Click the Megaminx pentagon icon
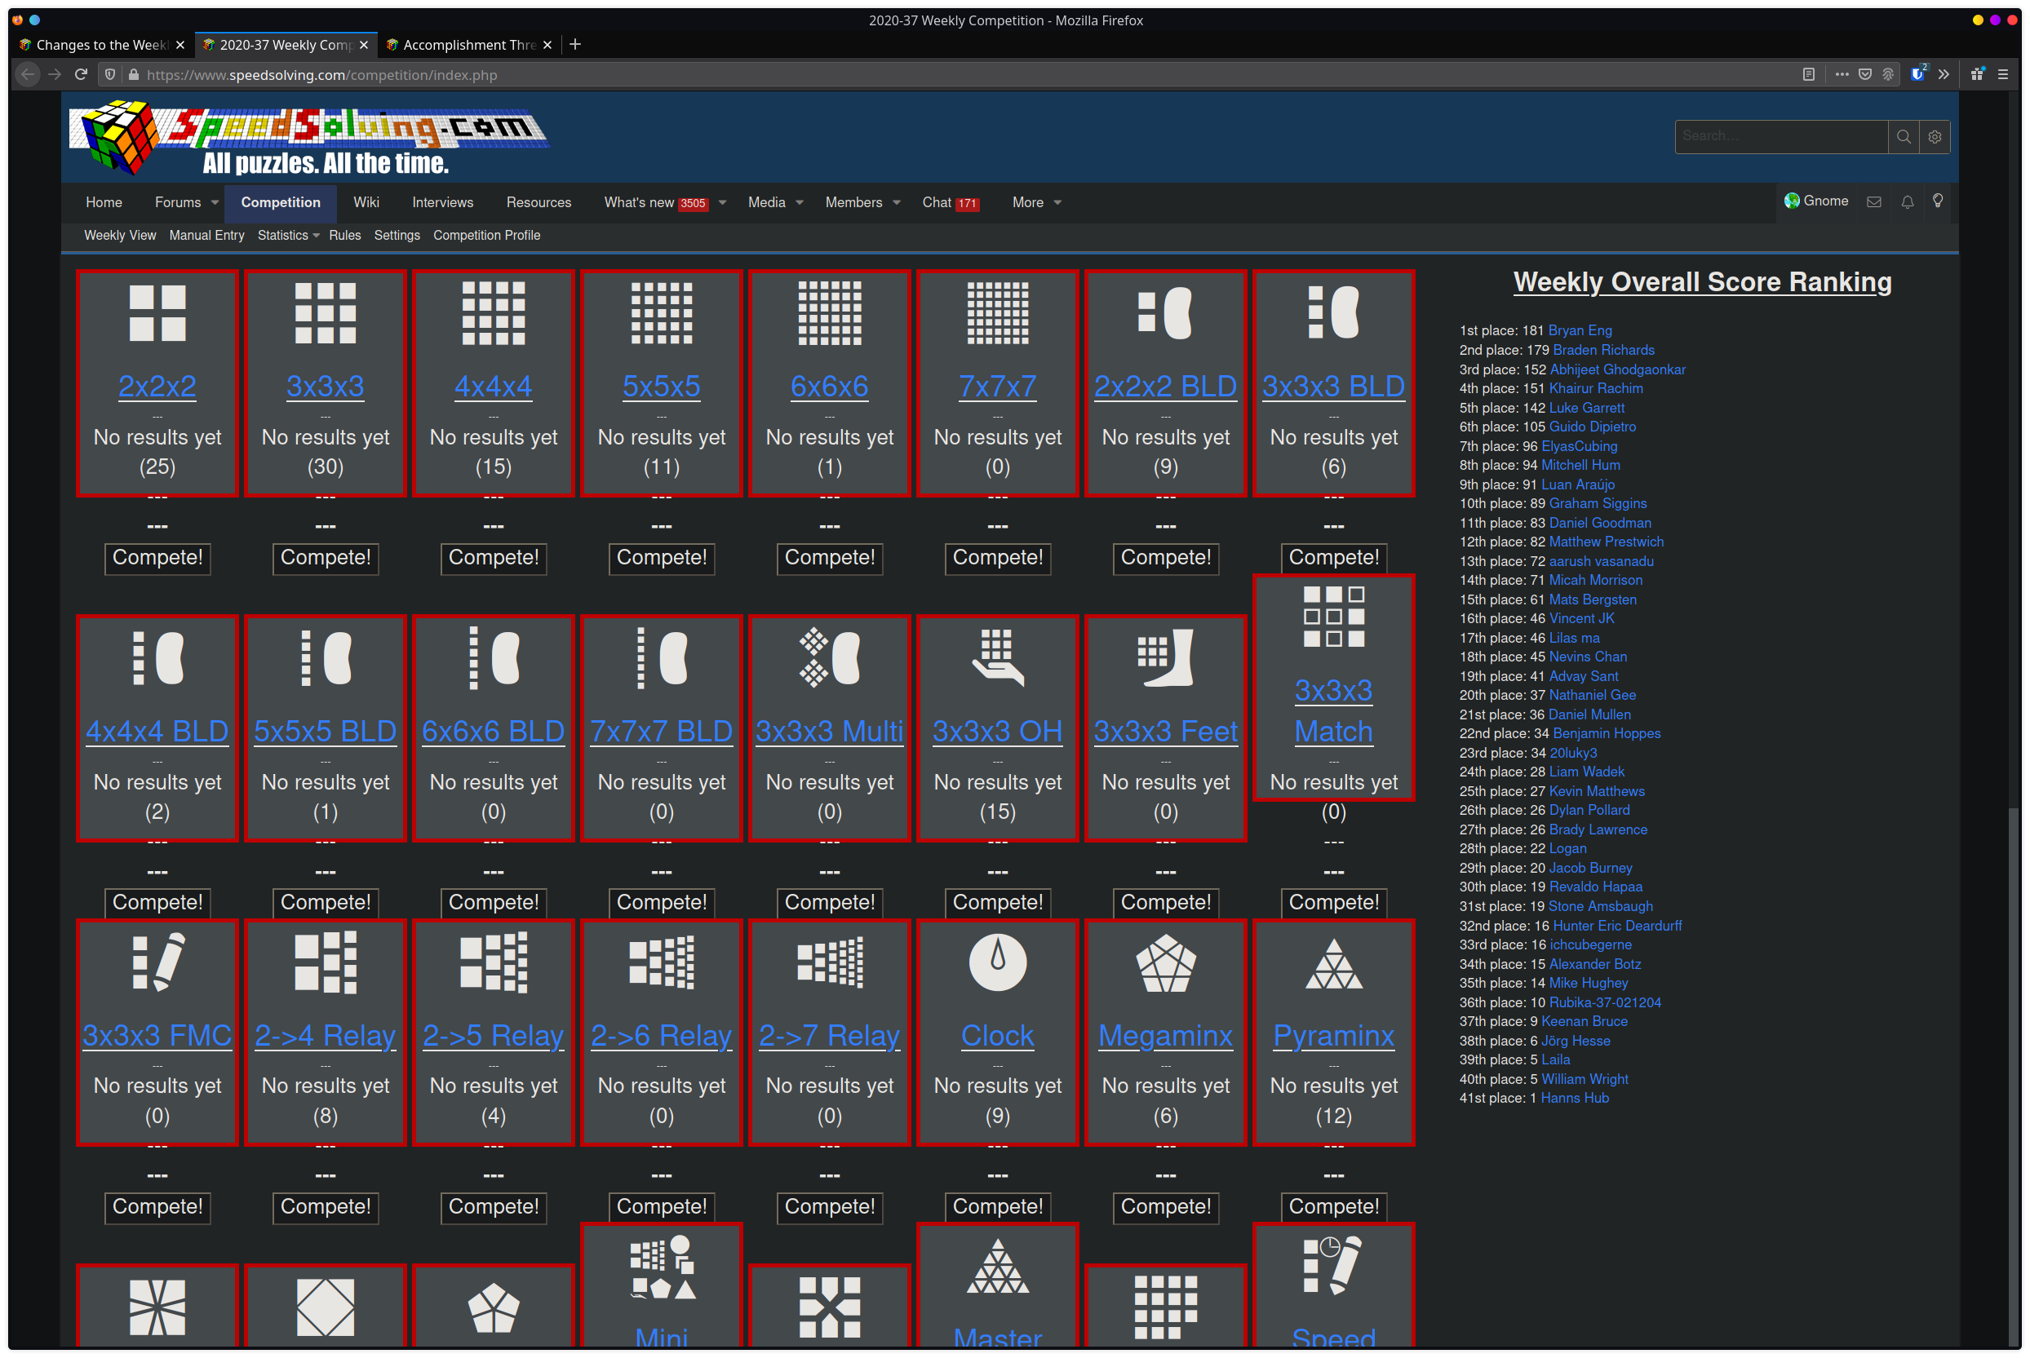Screen dimensions: 2030x1358 1165,962
